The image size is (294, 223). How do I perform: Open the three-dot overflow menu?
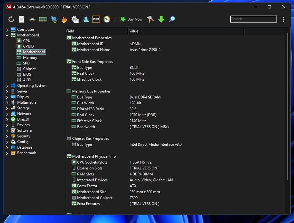(283, 19)
